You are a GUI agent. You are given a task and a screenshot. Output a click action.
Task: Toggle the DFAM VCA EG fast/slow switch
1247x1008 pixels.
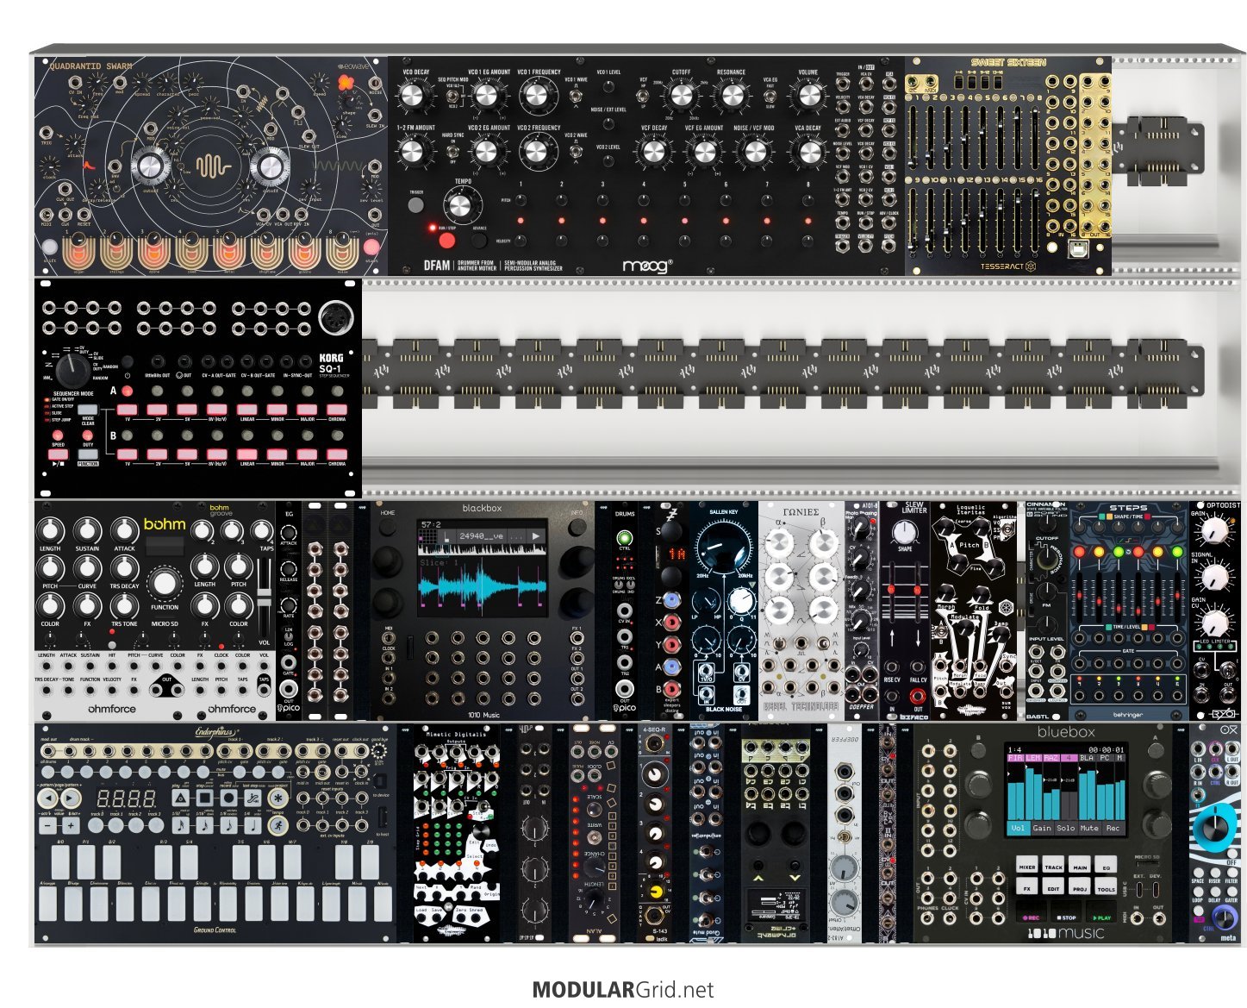769,96
